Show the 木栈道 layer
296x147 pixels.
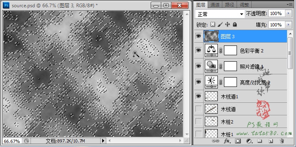pos(198,108)
